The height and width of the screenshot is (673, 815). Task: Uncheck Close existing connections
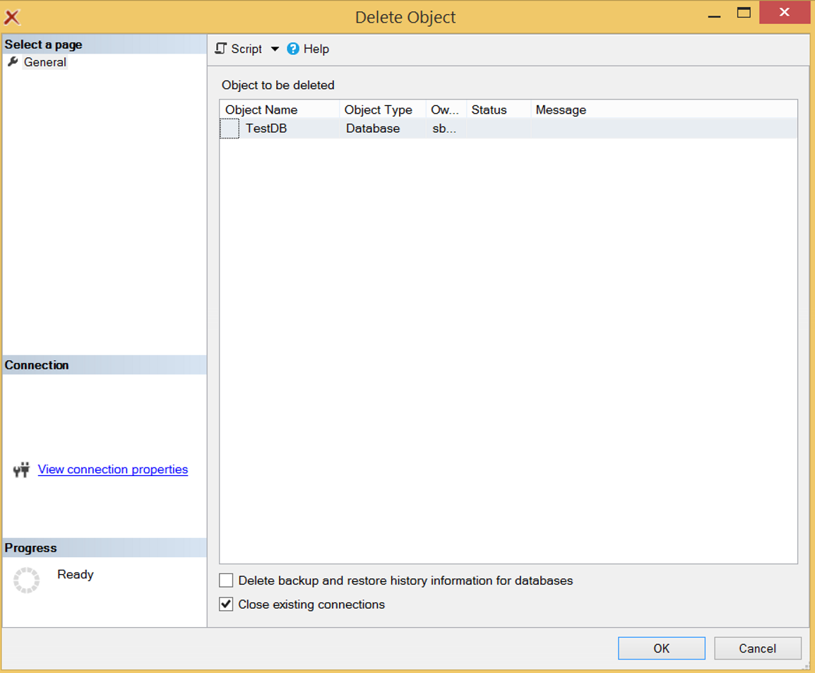point(226,604)
